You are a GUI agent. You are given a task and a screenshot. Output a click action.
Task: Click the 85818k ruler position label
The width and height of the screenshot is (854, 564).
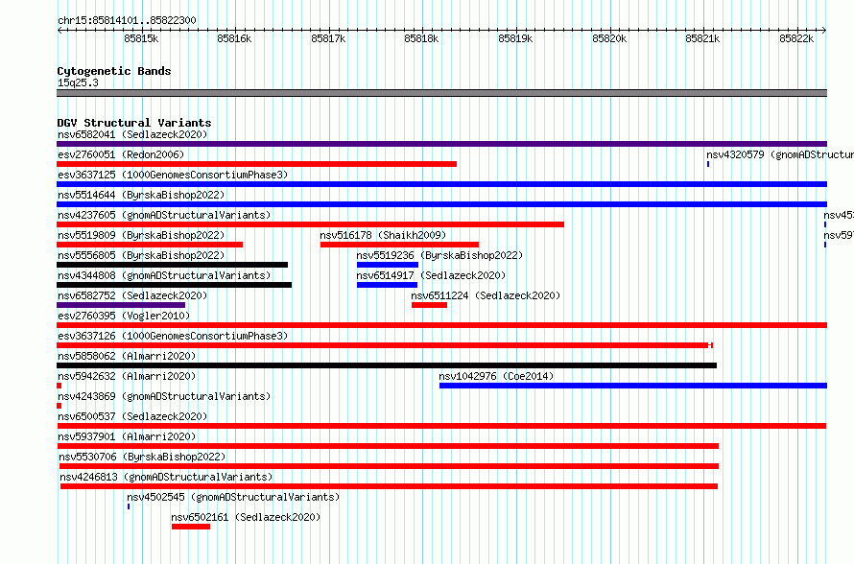click(421, 38)
